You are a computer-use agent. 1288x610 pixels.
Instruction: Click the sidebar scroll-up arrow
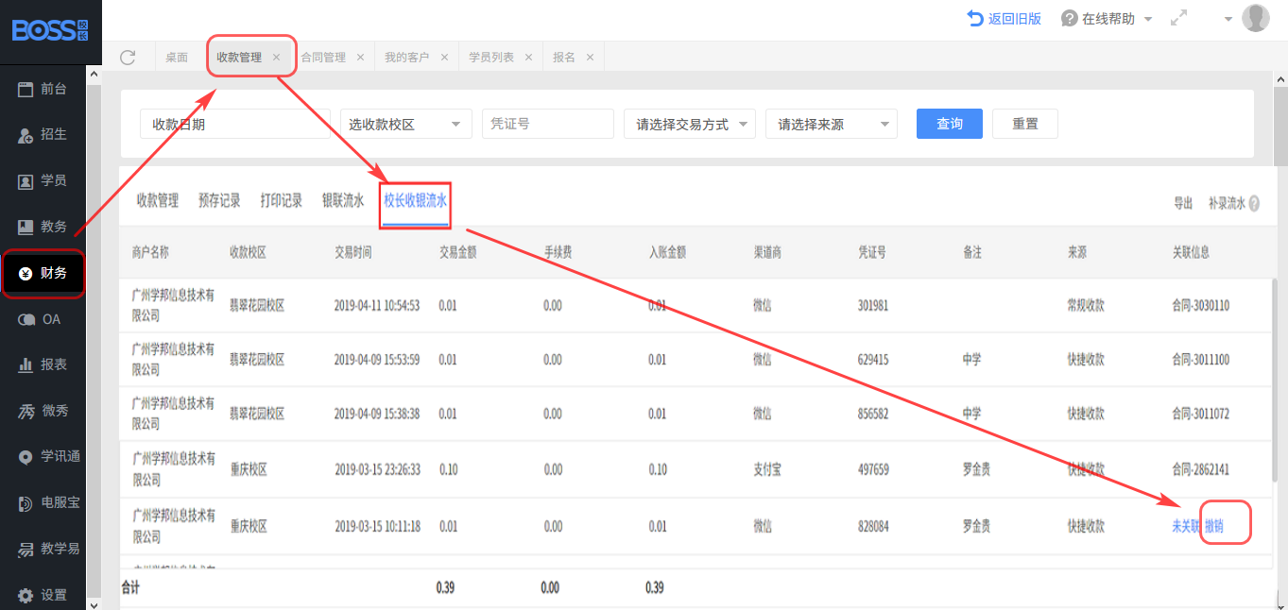[x=93, y=73]
